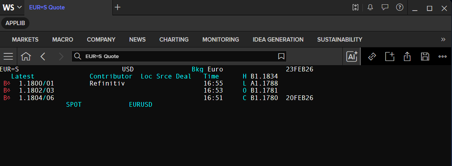
Task: Click the Refinitiv contributor name
Action: 107,84
